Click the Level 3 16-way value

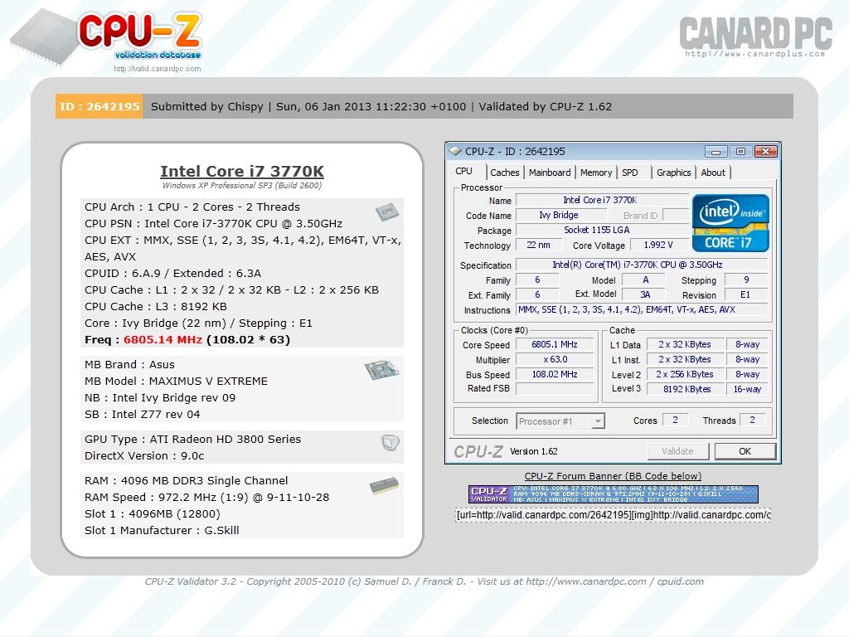pyautogui.click(x=747, y=389)
